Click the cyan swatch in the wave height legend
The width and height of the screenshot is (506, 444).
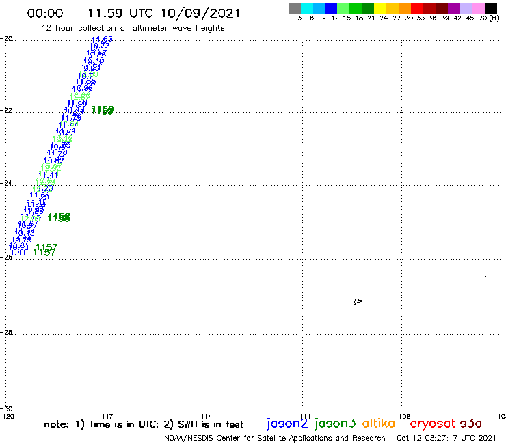pos(307,8)
